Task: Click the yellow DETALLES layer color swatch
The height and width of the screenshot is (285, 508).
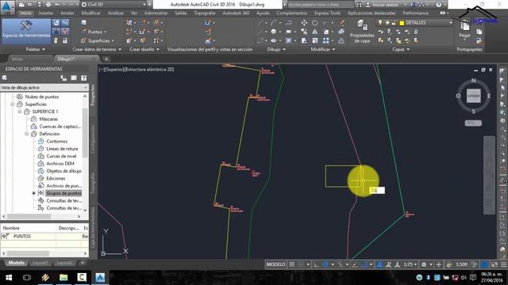Action: click(402, 23)
